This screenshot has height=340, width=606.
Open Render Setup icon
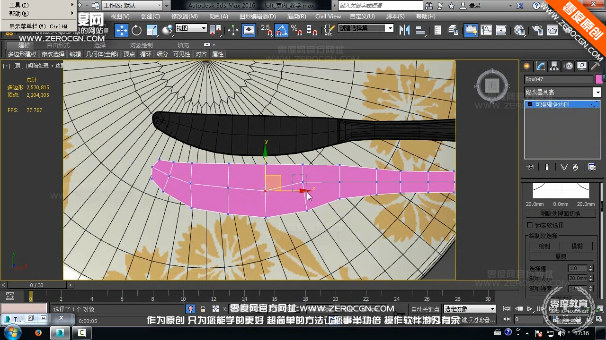coord(537,30)
